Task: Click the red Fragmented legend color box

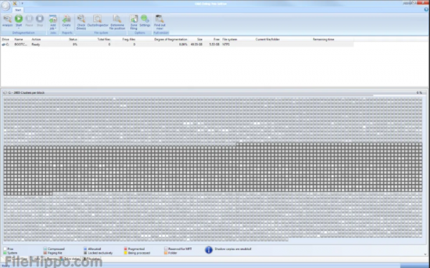Action: click(x=126, y=249)
